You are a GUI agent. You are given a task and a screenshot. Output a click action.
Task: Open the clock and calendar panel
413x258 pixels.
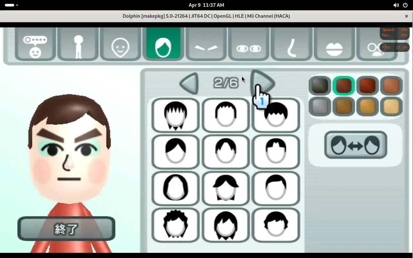click(206, 5)
